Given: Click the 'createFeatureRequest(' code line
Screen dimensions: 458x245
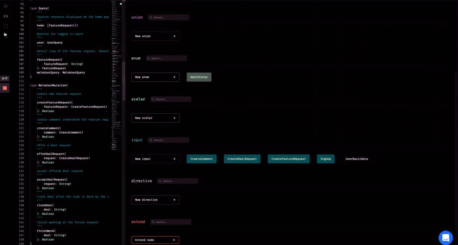Looking at the screenshot, I should 55,103.
